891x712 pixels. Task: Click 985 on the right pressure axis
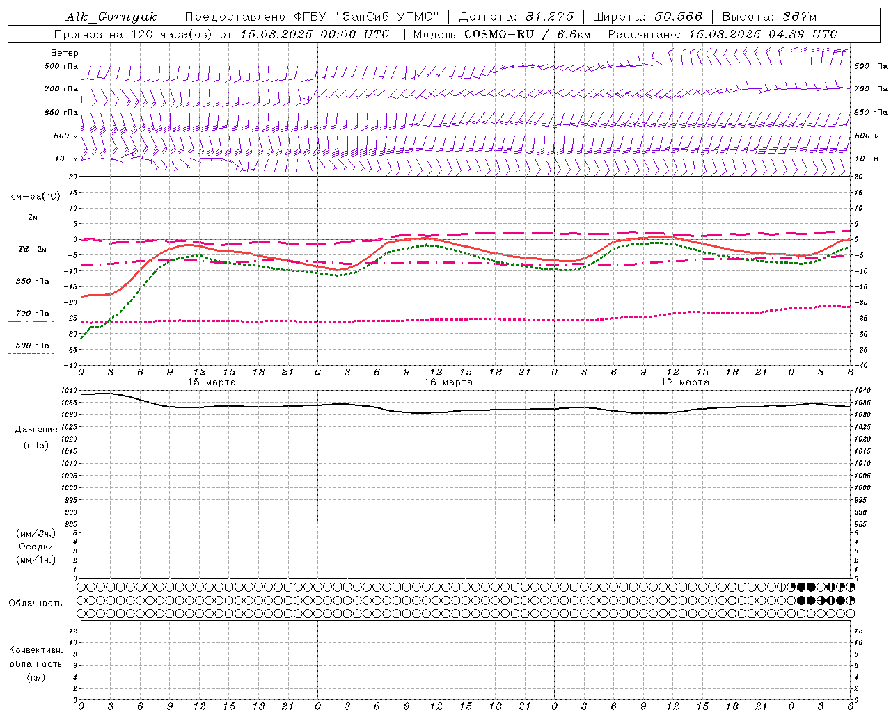(861, 524)
